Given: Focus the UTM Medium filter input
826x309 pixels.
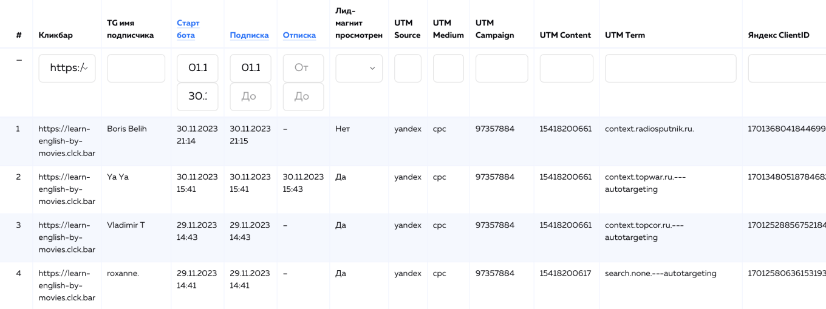Looking at the screenshot, I should tap(448, 68).
